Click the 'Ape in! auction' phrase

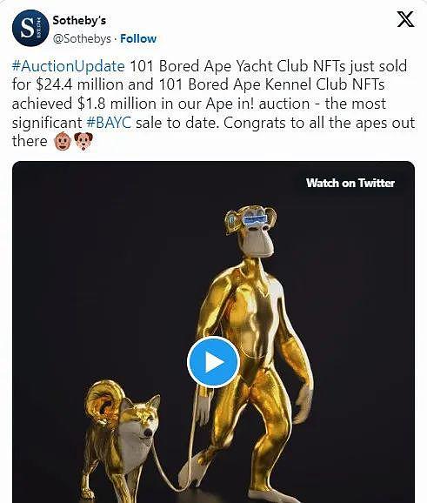(257, 104)
